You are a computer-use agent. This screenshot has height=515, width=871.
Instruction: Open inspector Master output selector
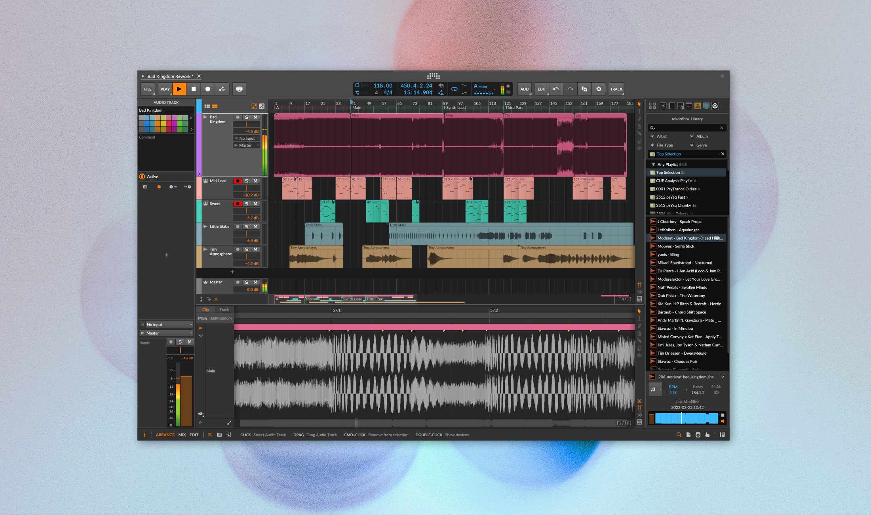pyautogui.click(x=167, y=333)
